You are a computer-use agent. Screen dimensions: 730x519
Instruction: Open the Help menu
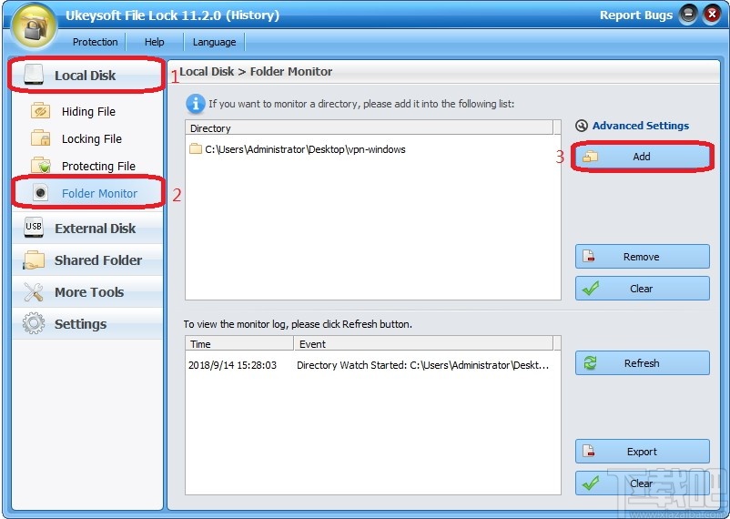[x=154, y=42]
